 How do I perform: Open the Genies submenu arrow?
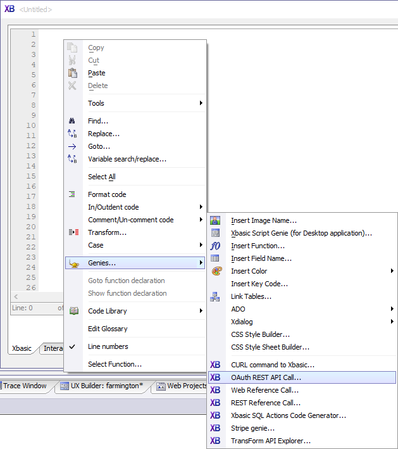(201, 263)
